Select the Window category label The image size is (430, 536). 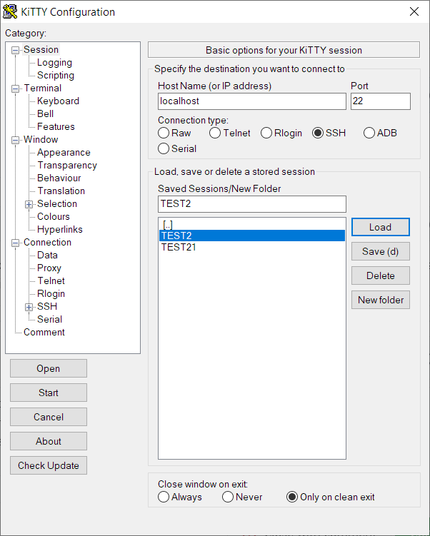tap(41, 139)
